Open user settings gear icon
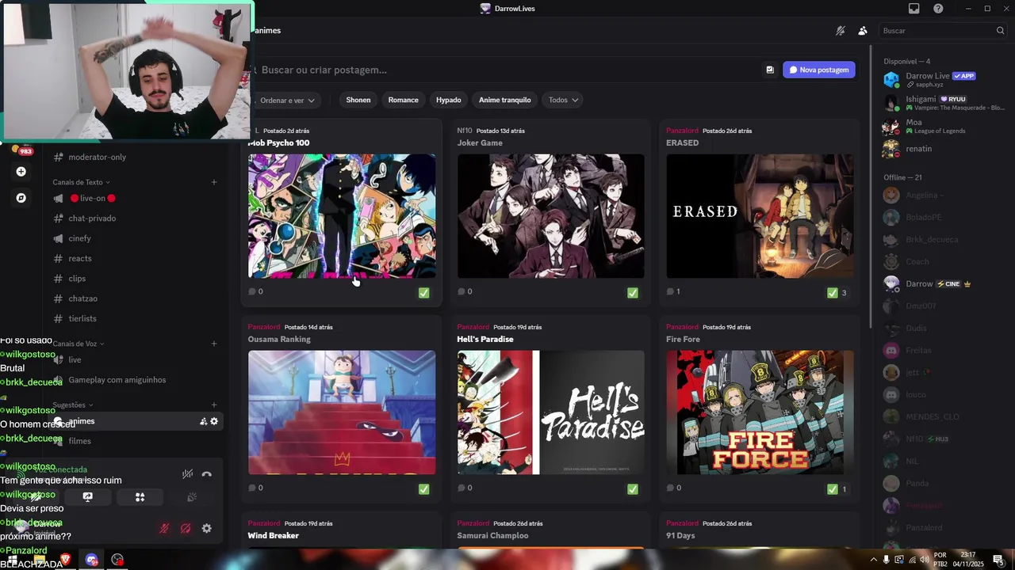The width and height of the screenshot is (1015, 570). [207, 529]
